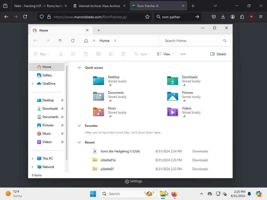The width and height of the screenshot is (267, 200).
Task: Go up one folder level arrow
Action: (60, 41)
